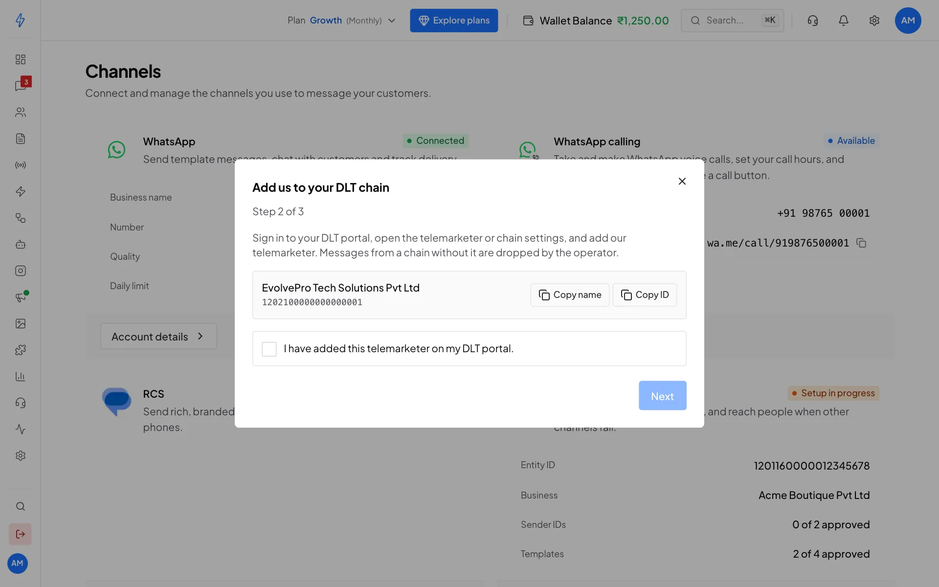Open the top bar headset support icon
939x587 pixels.
pyautogui.click(x=812, y=21)
